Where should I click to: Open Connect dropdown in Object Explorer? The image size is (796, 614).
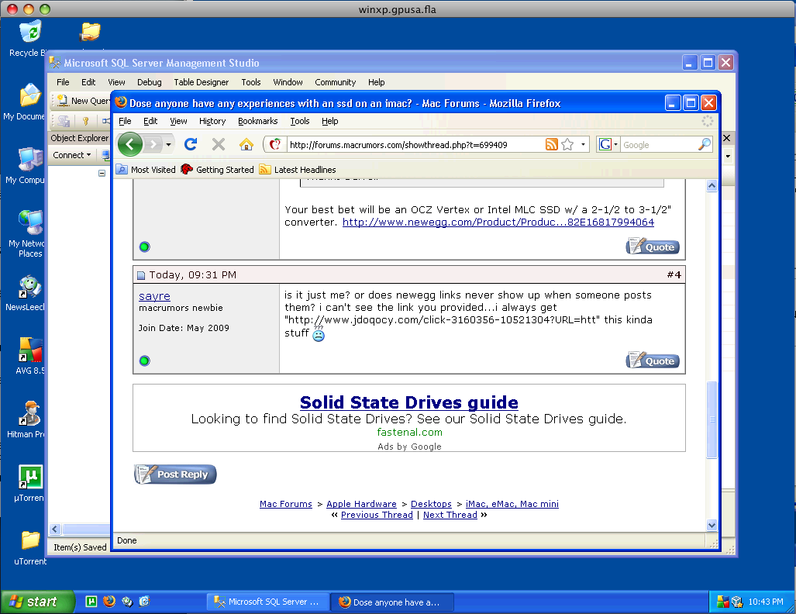click(71, 155)
